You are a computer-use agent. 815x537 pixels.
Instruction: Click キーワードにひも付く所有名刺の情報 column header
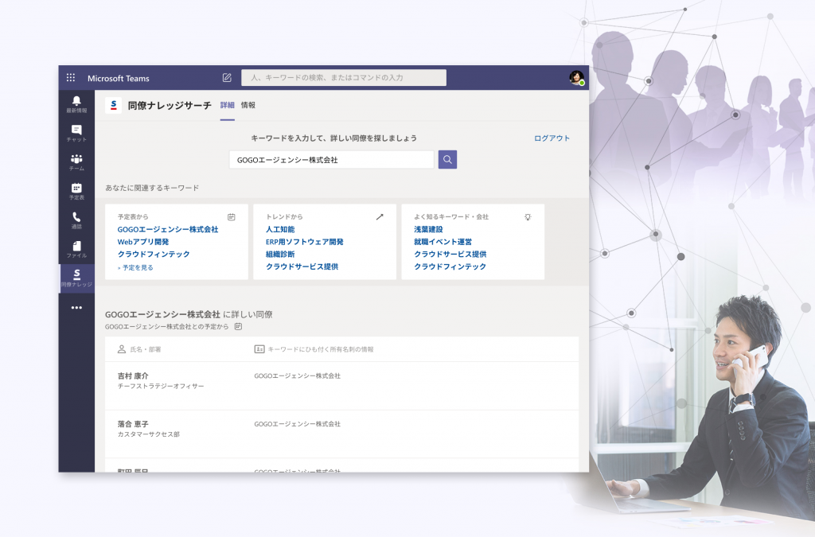point(321,349)
